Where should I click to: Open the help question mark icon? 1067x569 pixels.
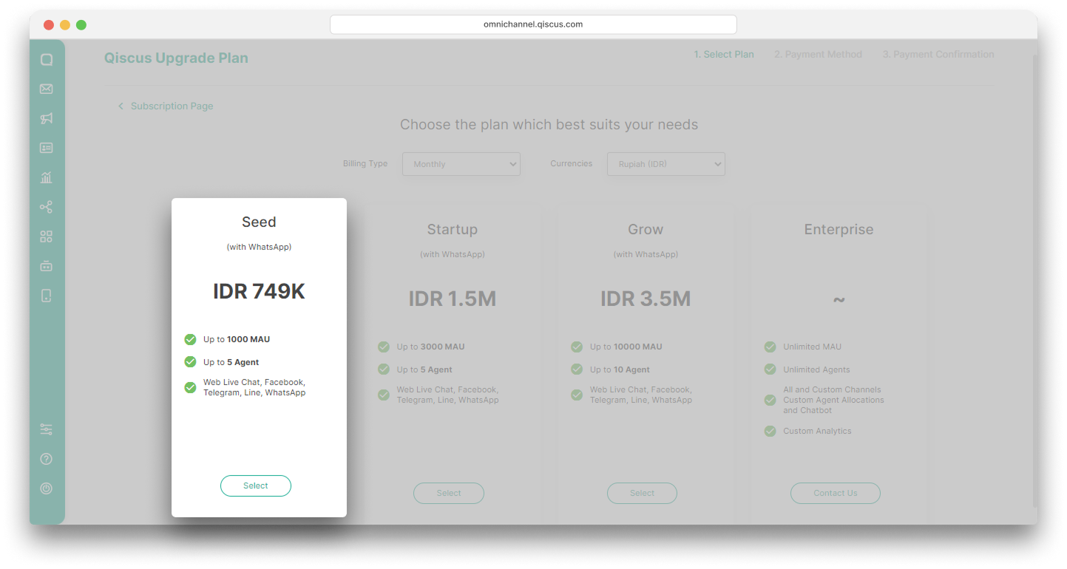(x=46, y=459)
